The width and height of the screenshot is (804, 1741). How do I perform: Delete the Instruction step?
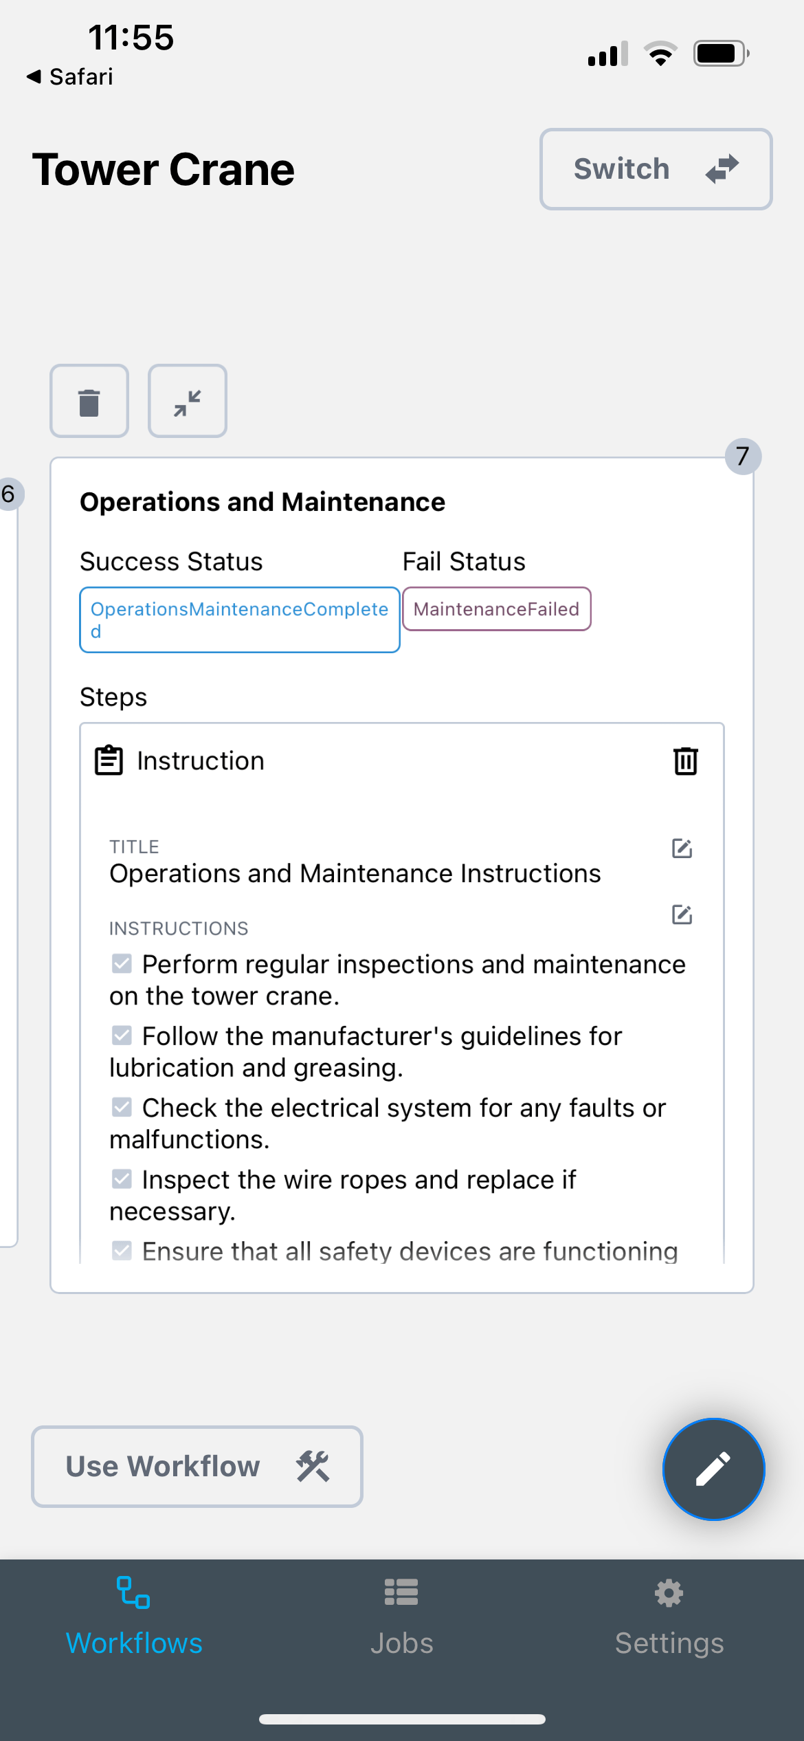(x=685, y=760)
